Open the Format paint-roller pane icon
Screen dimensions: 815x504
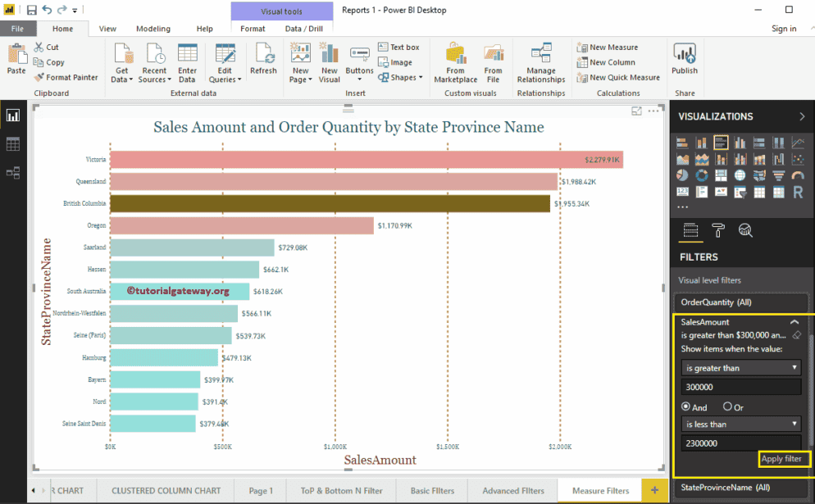pos(718,230)
